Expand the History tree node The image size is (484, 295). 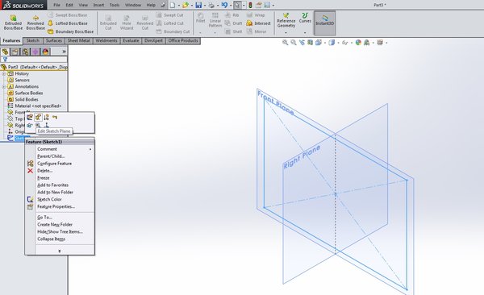(4, 74)
